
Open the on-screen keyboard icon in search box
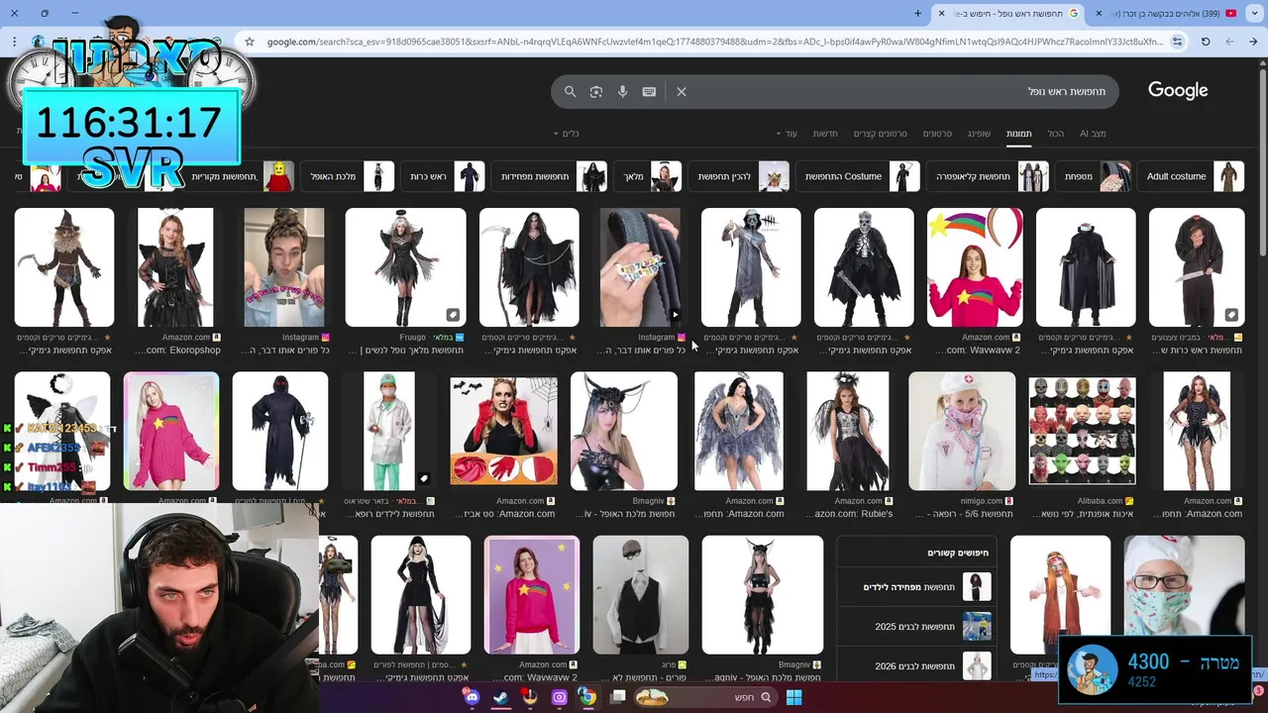click(649, 91)
